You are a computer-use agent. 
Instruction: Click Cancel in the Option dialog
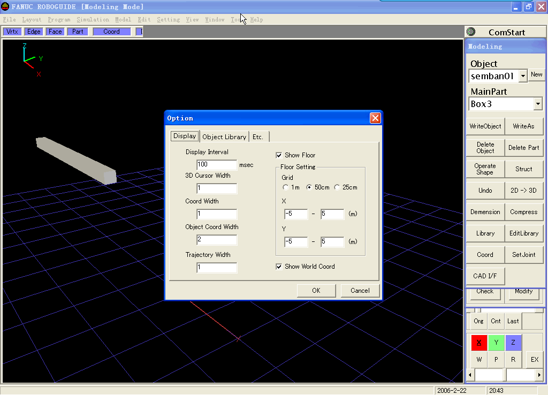coord(360,291)
